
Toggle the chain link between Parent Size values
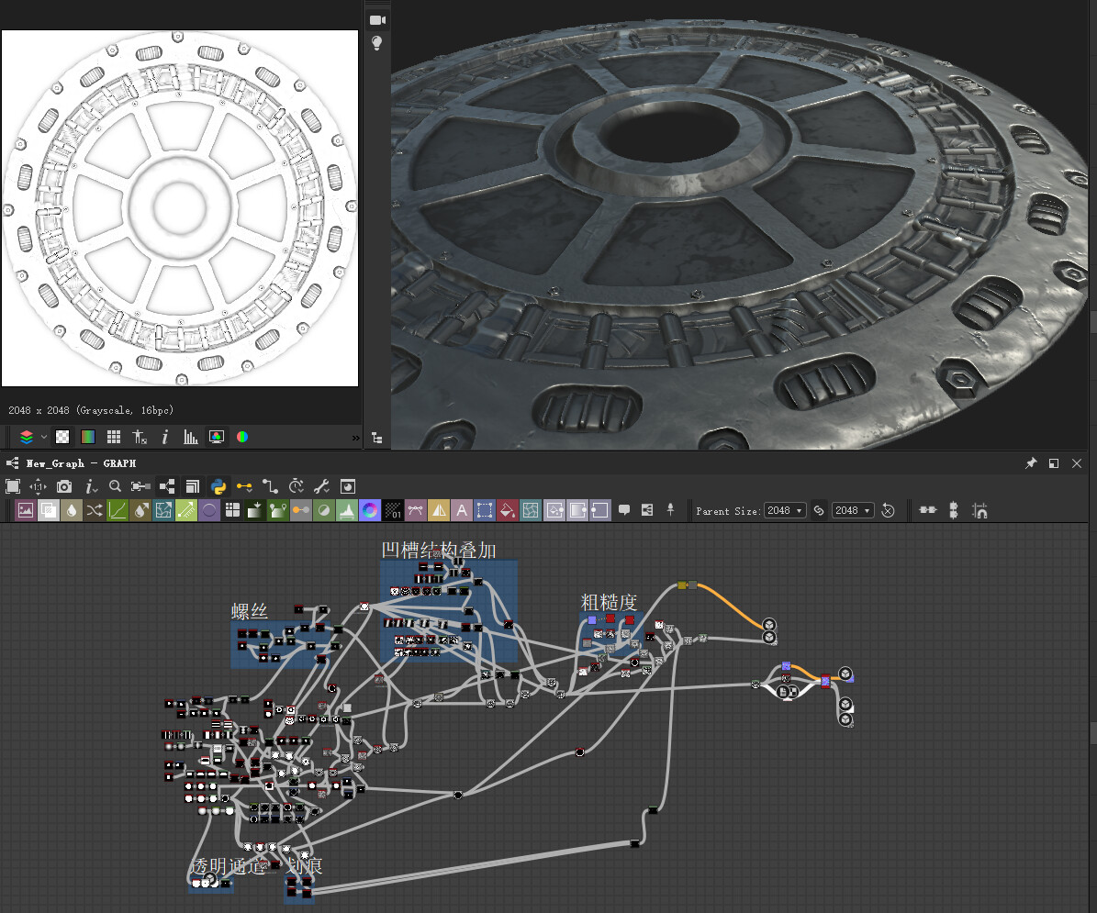click(818, 510)
